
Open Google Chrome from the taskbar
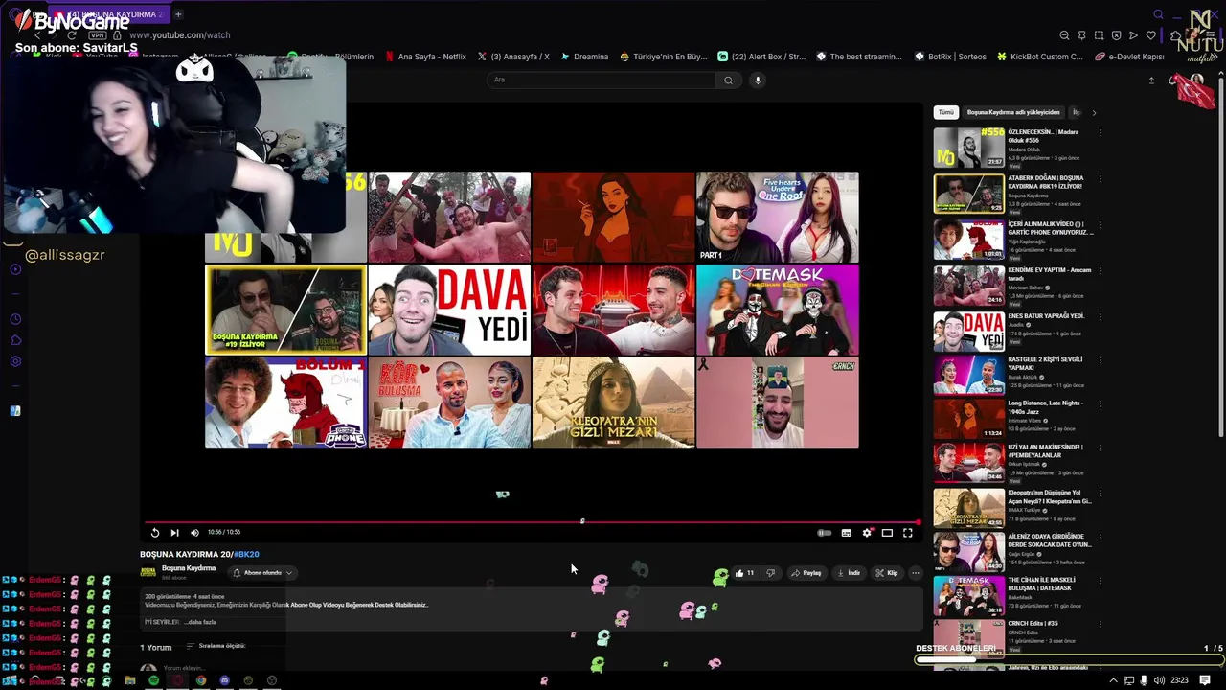(x=201, y=680)
